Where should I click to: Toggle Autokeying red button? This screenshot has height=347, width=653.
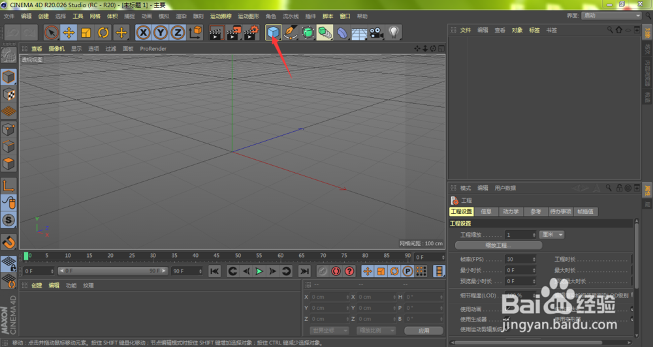click(x=336, y=271)
